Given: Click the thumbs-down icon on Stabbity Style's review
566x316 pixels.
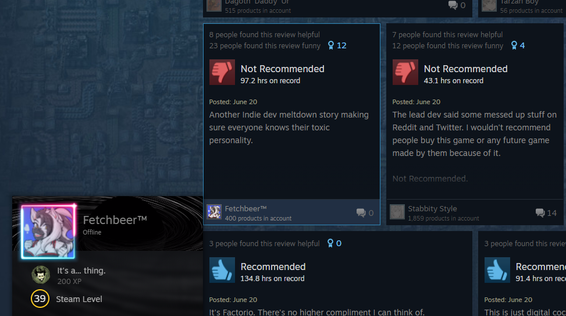Looking at the screenshot, I should click(x=405, y=72).
